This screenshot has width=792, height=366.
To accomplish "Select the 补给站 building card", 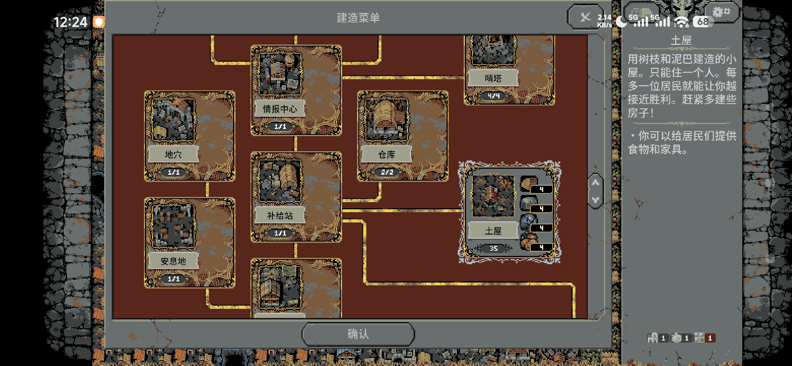I will (x=296, y=197).
